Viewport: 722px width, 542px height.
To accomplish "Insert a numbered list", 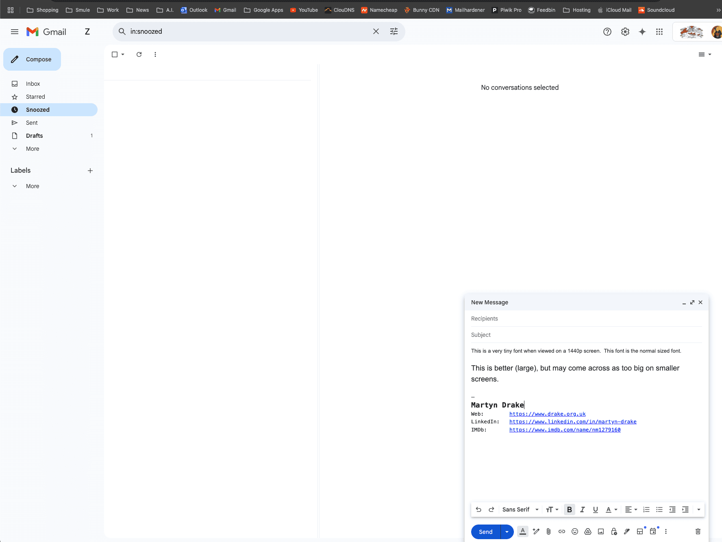I will pyautogui.click(x=646, y=509).
